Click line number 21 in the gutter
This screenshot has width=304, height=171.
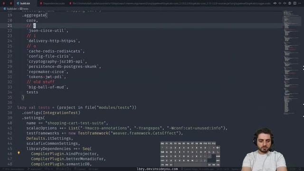pyautogui.click(x=9, y=25)
